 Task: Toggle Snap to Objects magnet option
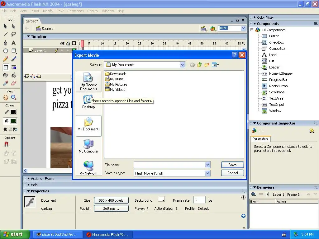click(6, 144)
